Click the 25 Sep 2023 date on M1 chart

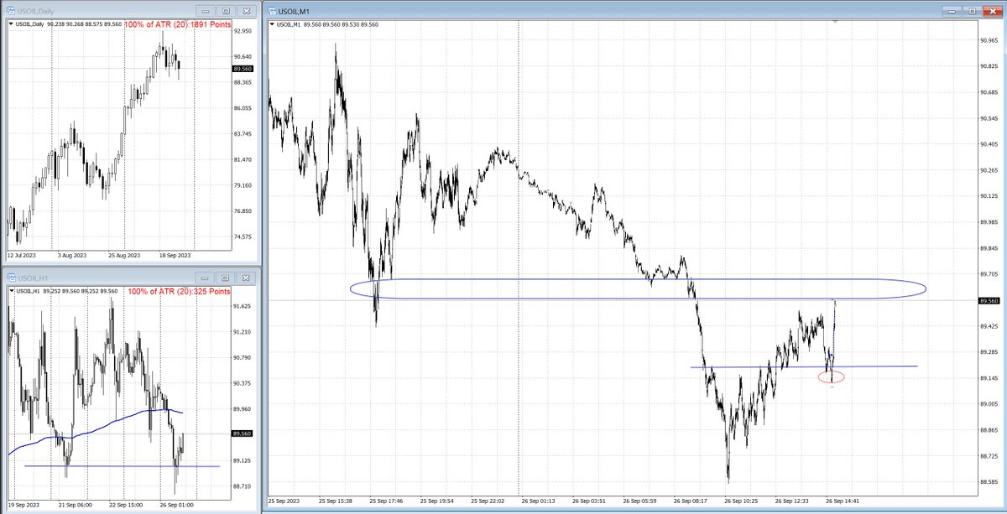pyautogui.click(x=284, y=501)
